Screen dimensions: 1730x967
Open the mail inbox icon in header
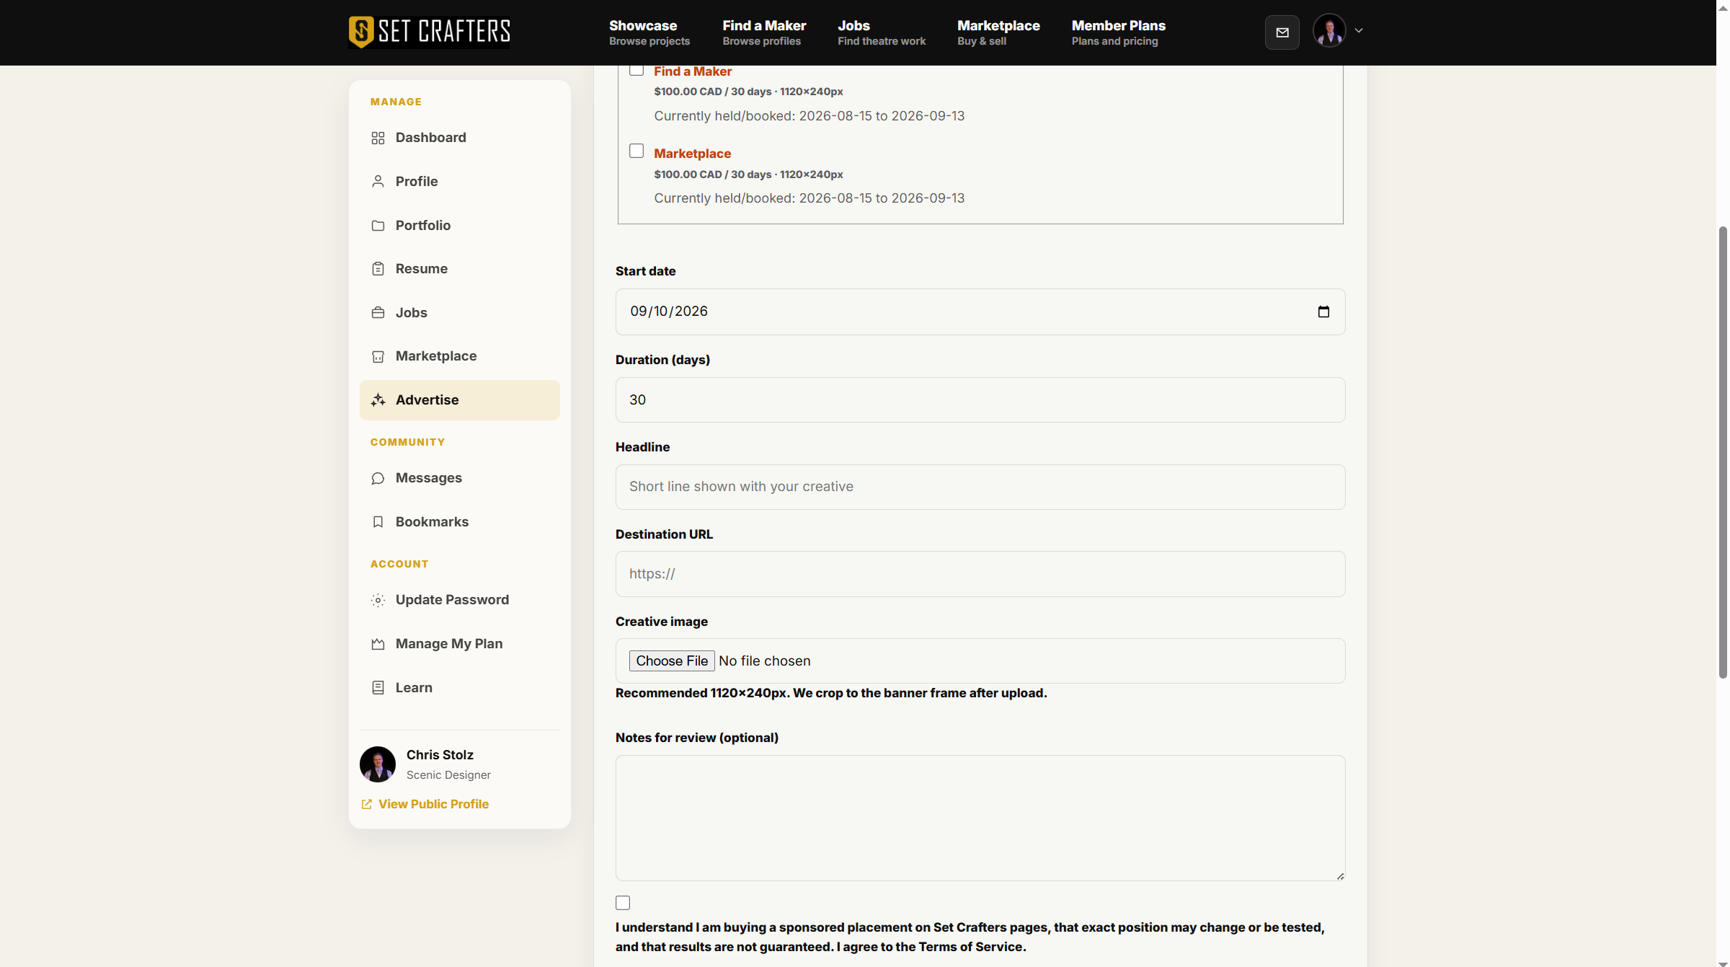(x=1282, y=32)
